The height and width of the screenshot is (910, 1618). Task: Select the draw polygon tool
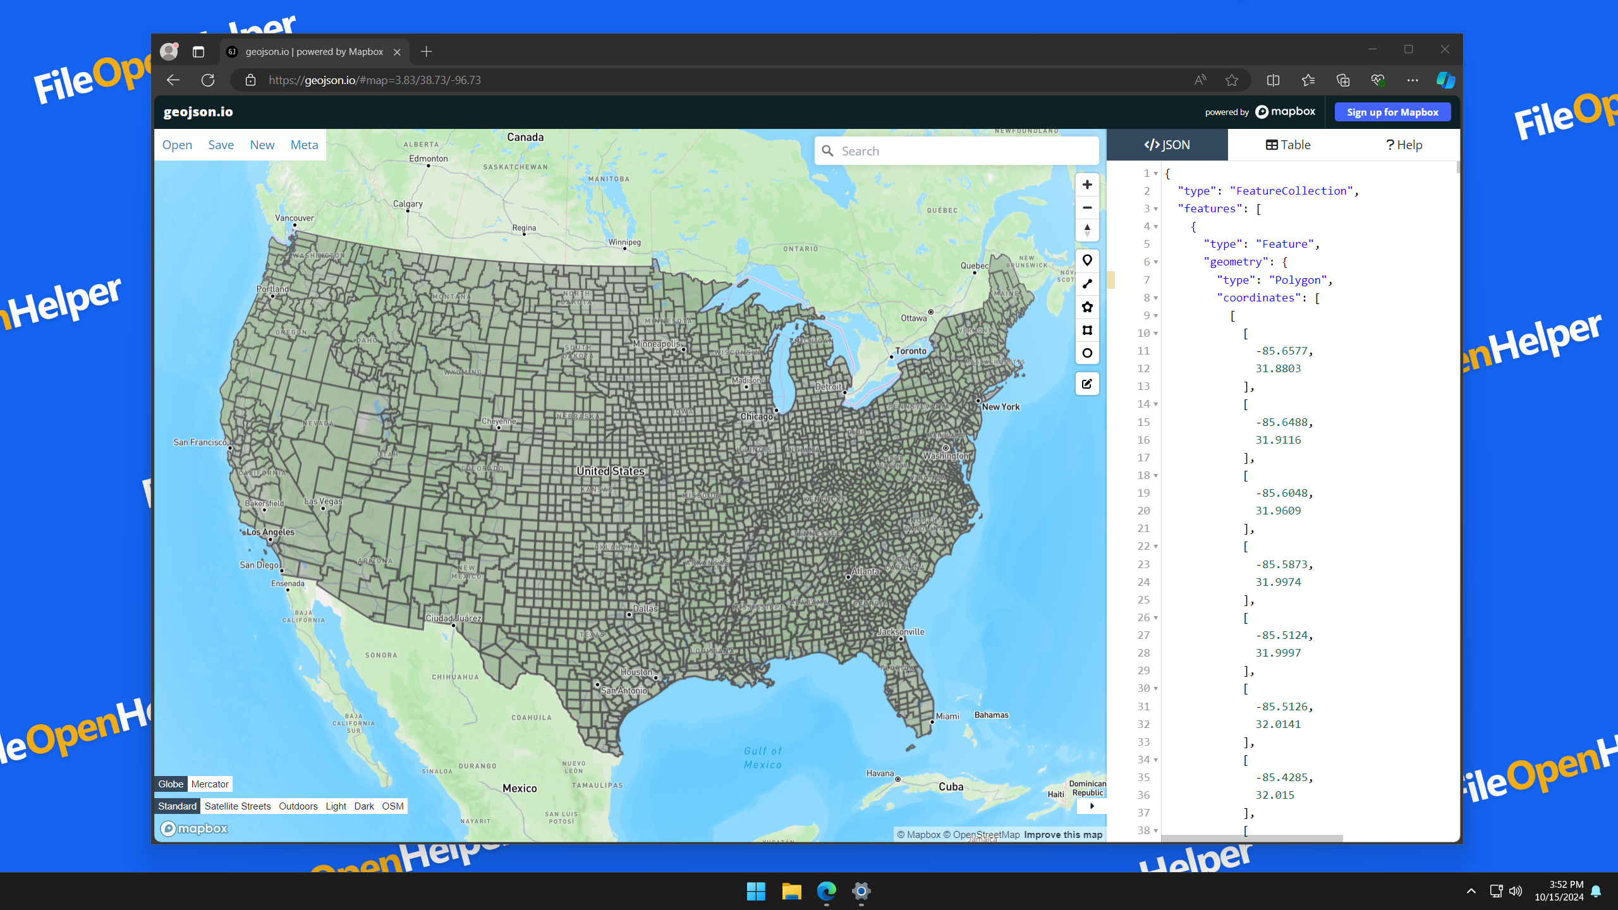(x=1087, y=307)
